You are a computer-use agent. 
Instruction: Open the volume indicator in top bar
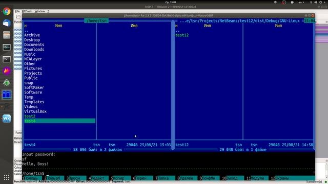click(x=316, y=2)
